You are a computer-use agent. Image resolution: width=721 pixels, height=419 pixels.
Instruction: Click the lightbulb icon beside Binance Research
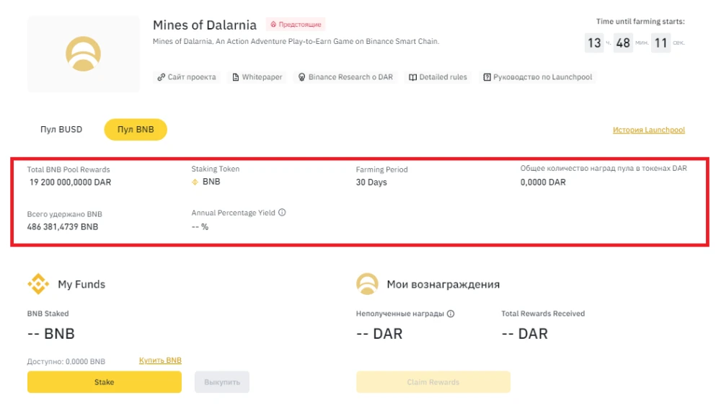click(x=301, y=77)
